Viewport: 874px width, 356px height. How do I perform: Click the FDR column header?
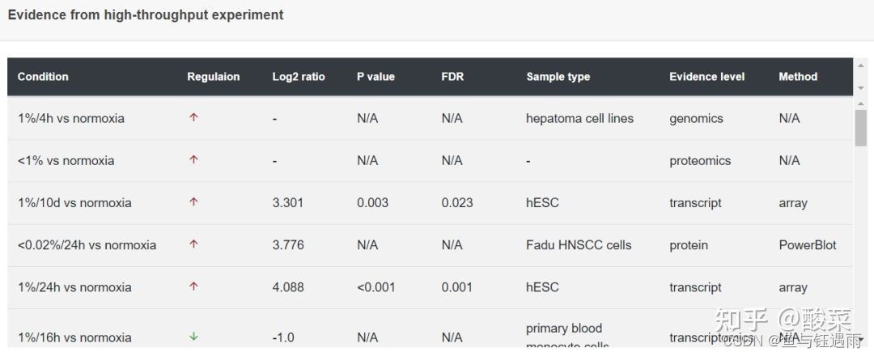point(452,77)
